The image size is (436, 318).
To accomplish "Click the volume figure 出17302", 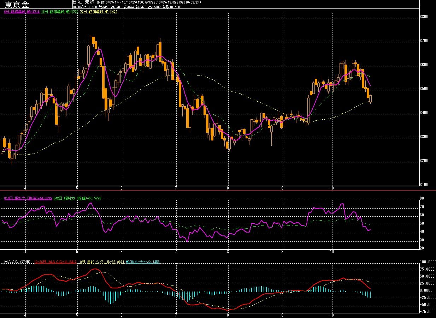I will [154, 7].
